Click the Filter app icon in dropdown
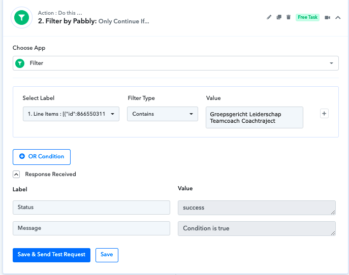 [20, 63]
